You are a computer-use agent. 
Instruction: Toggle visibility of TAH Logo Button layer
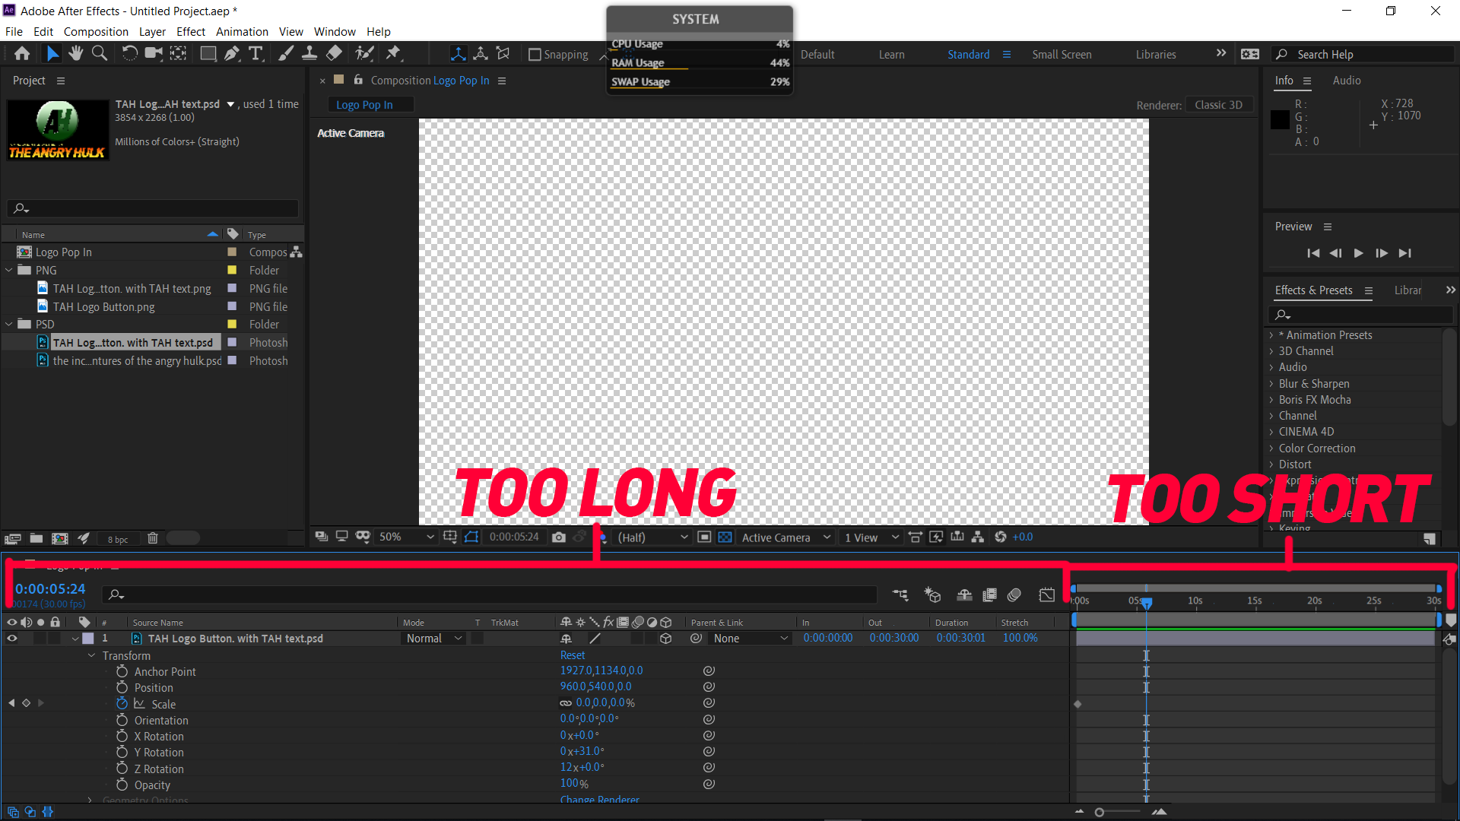click(x=10, y=639)
